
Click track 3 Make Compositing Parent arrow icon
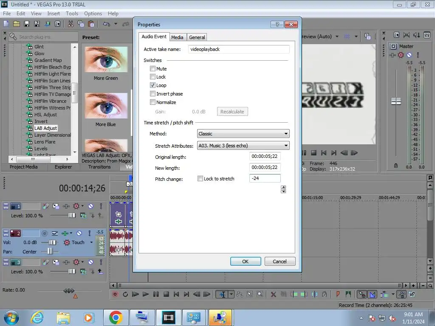click(x=100, y=271)
